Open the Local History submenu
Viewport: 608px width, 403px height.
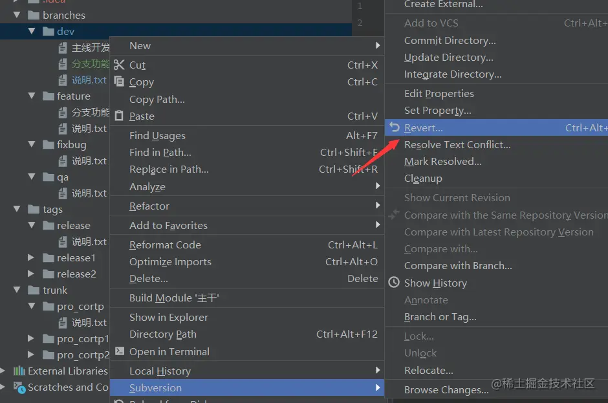[x=247, y=371]
